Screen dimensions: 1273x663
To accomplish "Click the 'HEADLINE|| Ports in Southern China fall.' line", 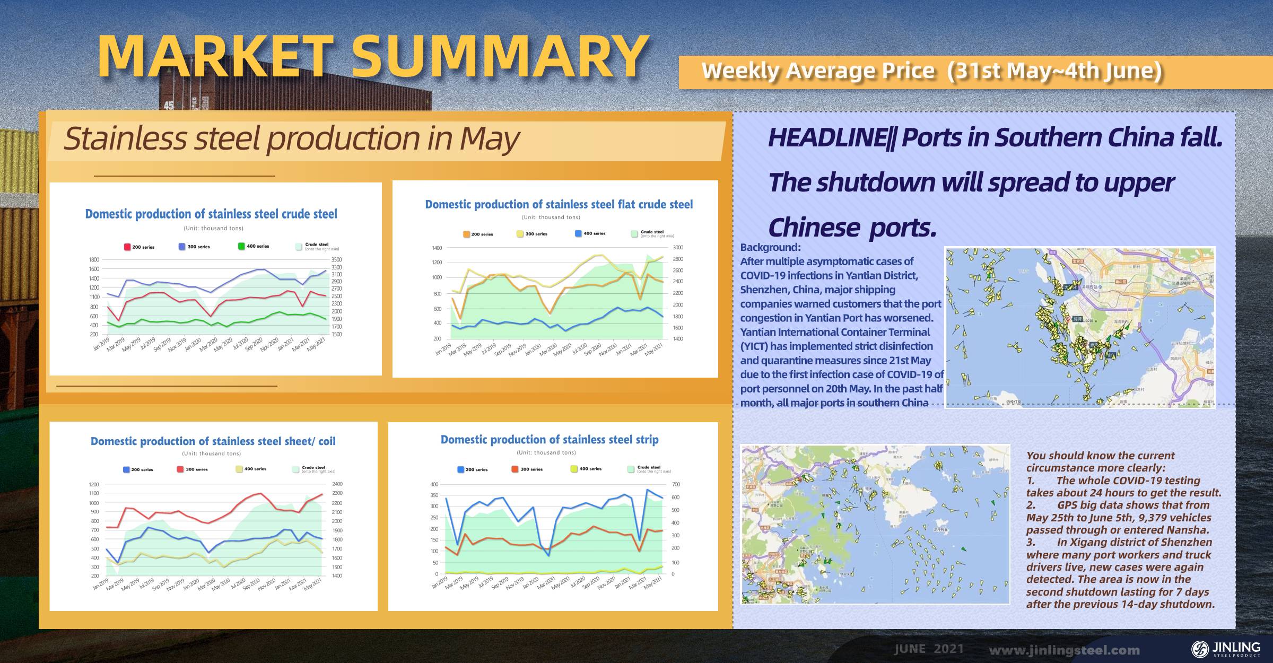I will (995, 138).
